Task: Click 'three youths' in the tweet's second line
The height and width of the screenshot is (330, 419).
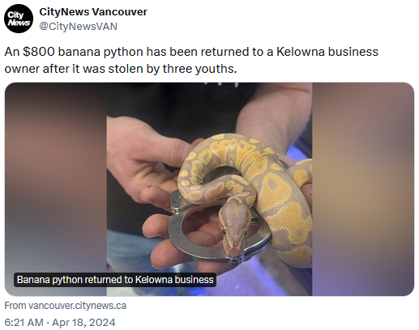Action: pos(199,69)
